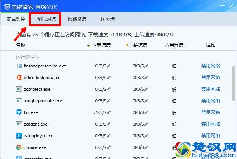Image resolution: width=237 pixels, height=159 pixels.
Task: Click the officeclicktorun.exe Office icon
Action: pos(19,78)
